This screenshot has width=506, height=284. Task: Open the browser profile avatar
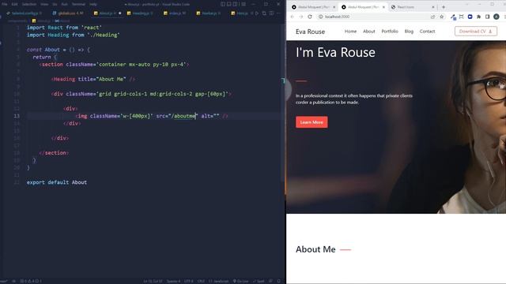[x=497, y=17]
